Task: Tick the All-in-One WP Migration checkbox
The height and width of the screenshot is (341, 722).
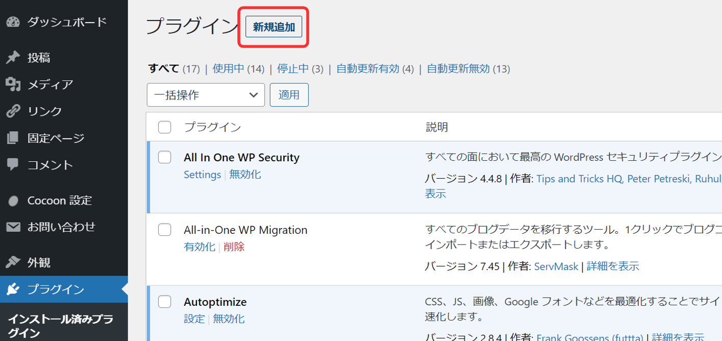Action: 164,230
